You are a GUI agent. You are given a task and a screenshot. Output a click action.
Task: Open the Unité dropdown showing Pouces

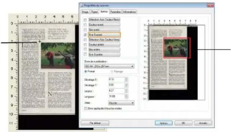[x=121, y=103]
